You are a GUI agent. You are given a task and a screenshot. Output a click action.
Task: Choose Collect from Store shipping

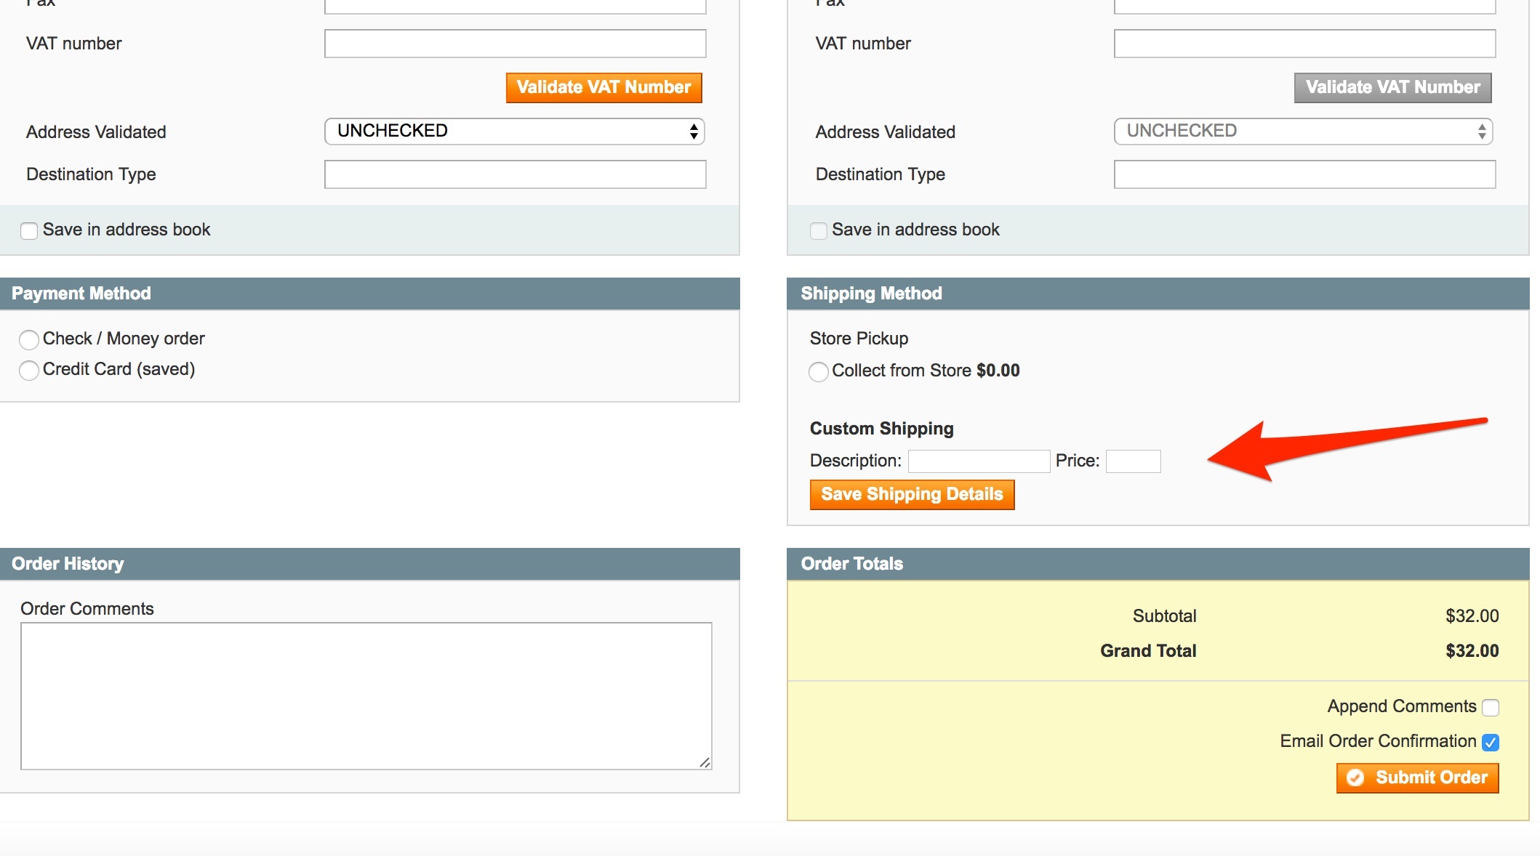click(819, 372)
